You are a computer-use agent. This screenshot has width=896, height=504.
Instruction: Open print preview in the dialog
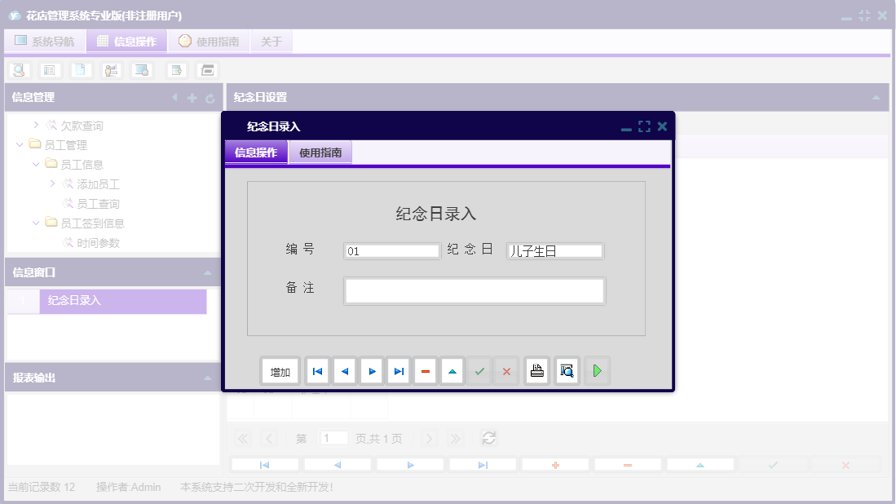click(x=567, y=370)
